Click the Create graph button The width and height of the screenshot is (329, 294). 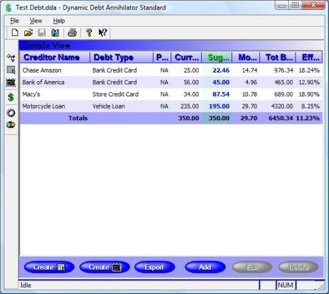105,267
